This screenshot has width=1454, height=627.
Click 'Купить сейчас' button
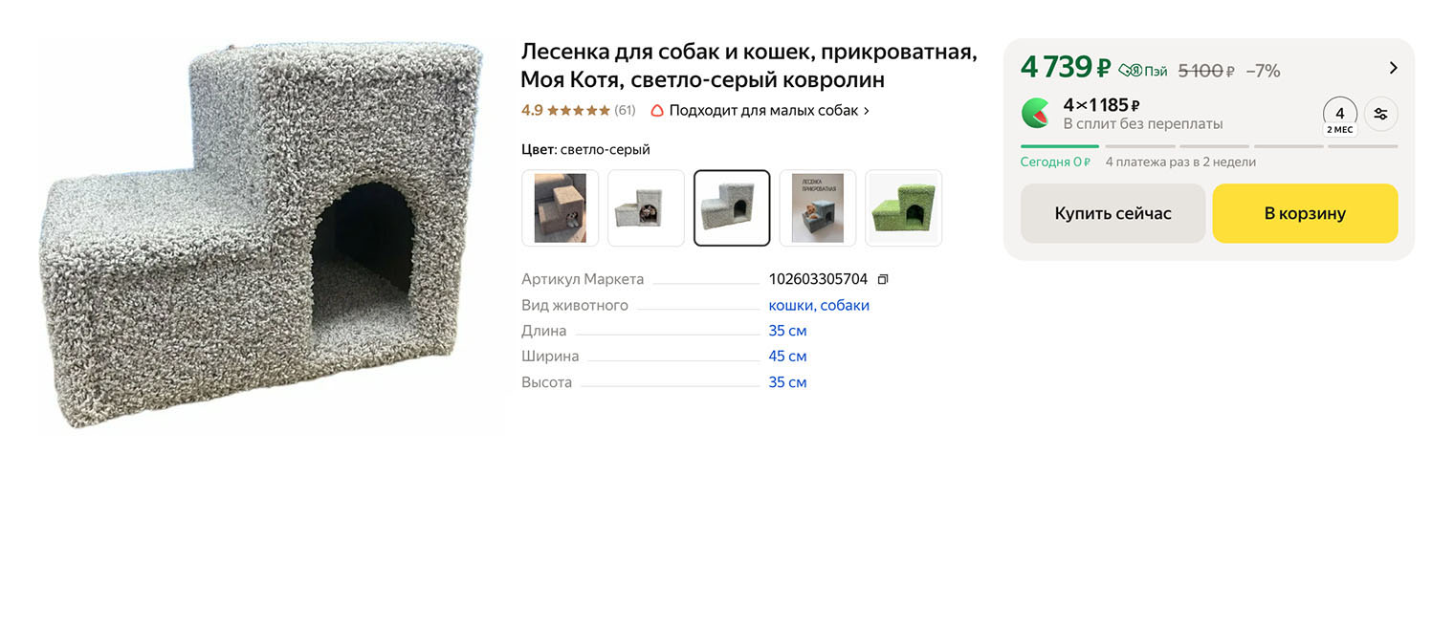point(1113,213)
